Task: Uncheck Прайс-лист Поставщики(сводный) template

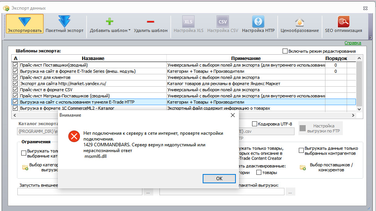Action: tap(15, 65)
